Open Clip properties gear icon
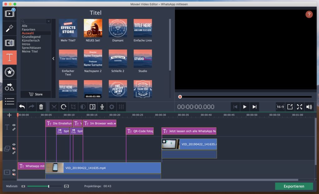This screenshot has height=194, width=319. tap(112, 107)
